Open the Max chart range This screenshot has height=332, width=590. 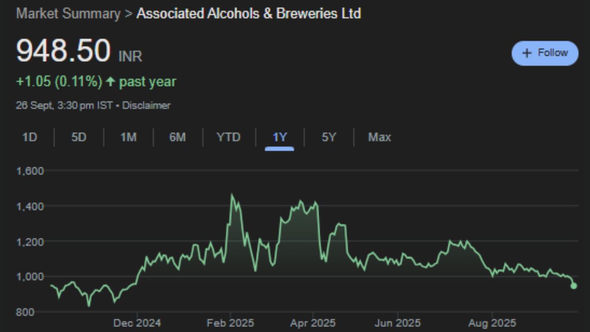click(x=379, y=137)
